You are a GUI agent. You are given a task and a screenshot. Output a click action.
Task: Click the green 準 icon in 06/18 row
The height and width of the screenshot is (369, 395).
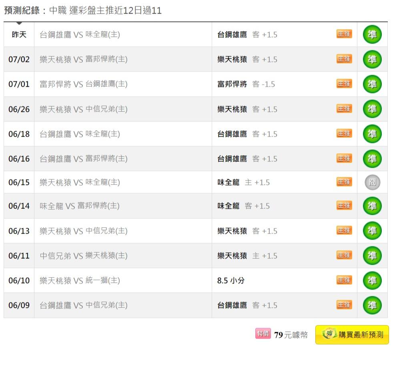coord(372,134)
